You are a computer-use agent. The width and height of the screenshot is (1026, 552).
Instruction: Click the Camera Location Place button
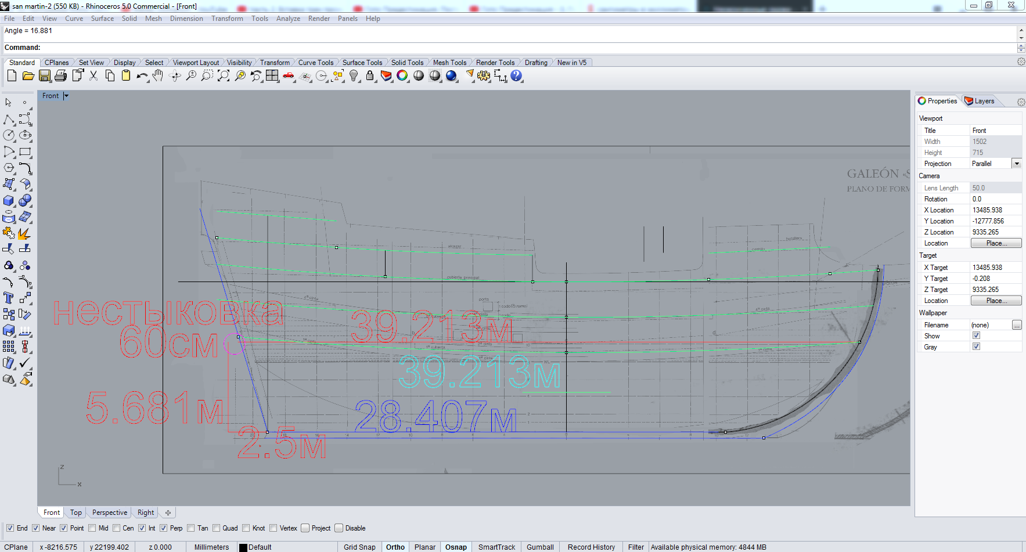996,243
